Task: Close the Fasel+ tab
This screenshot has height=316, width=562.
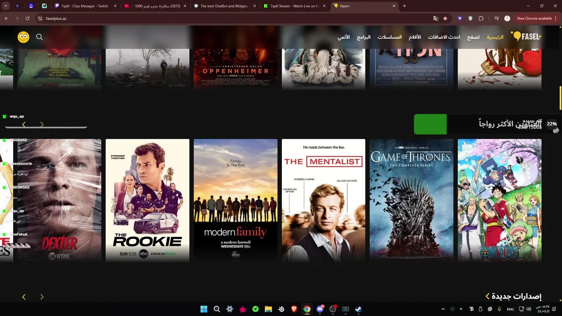Action: point(394,6)
